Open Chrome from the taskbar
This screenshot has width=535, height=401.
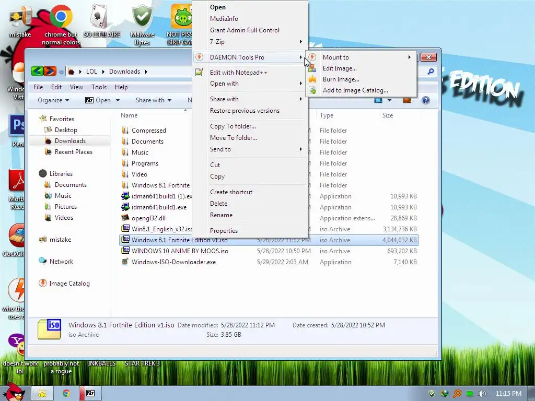coord(66,394)
